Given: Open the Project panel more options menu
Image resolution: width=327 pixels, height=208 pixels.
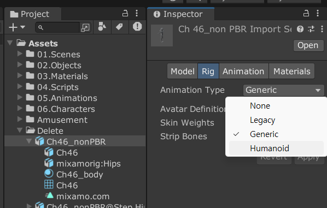Looking at the screenshot, I should (137, 13).
